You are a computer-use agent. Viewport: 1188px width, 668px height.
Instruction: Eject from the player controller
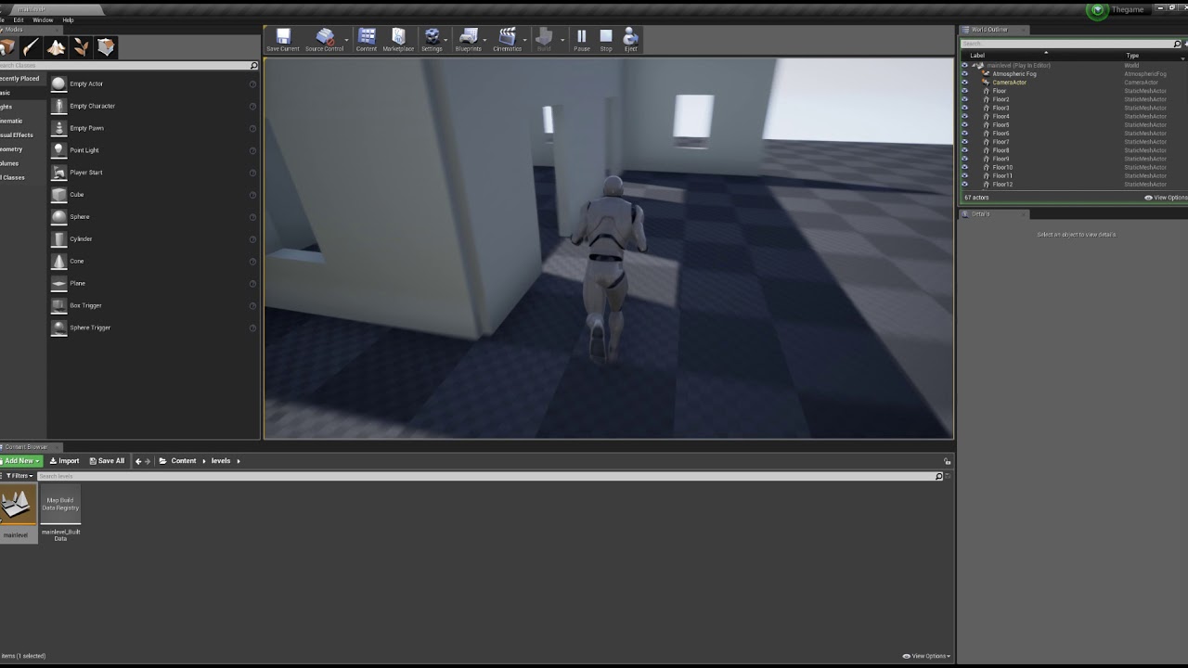coord(631,39)
